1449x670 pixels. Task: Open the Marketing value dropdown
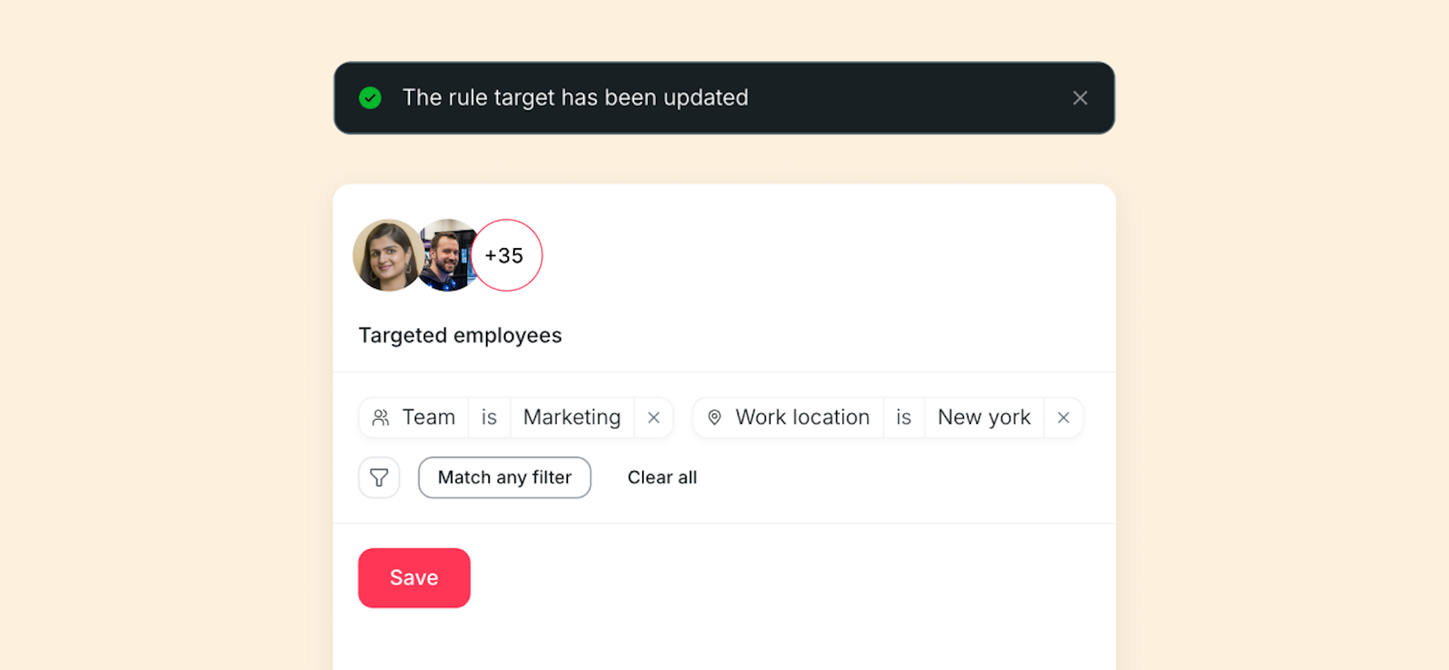click(x=572, y=417)
